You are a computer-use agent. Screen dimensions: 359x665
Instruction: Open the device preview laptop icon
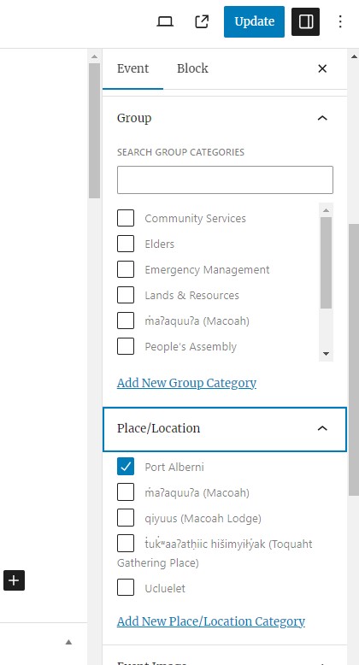point(165,21)
